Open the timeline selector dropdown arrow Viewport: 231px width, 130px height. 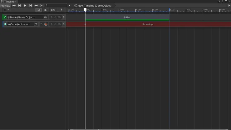click(x=70, y=6)
